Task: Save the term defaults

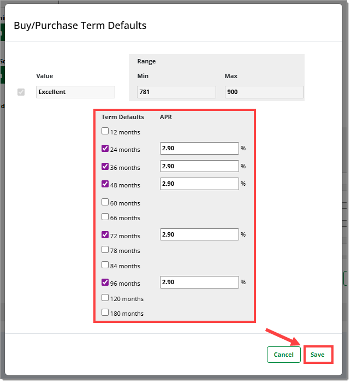Action: click(x=318, y=355)
